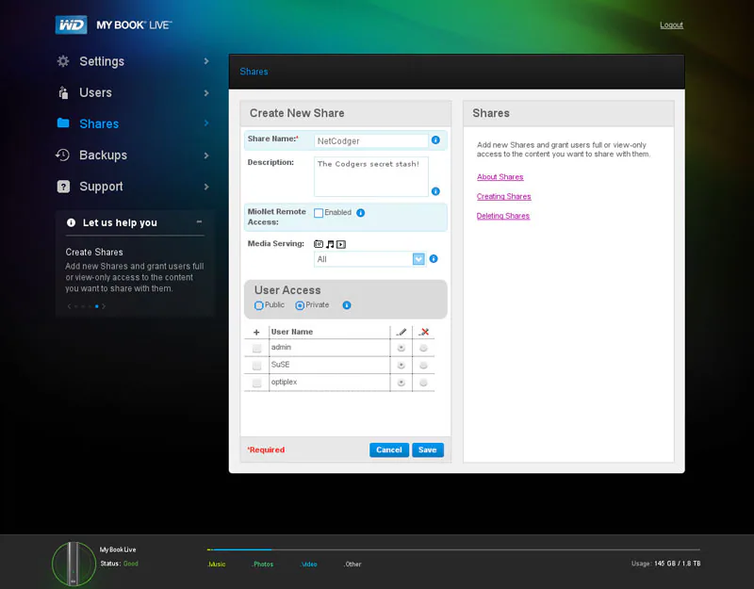
Task: Click the Settings gear icon
Action: pyautogui.click(x=63, y=61)
